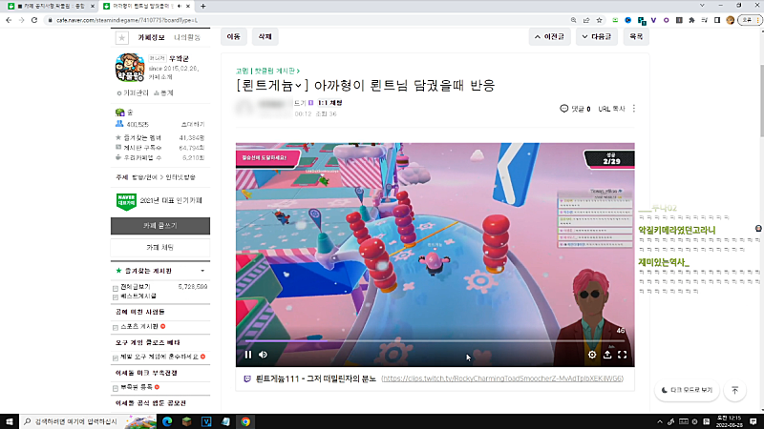Click the video share icon
The image size is (764, 429).
click(607, 355)
